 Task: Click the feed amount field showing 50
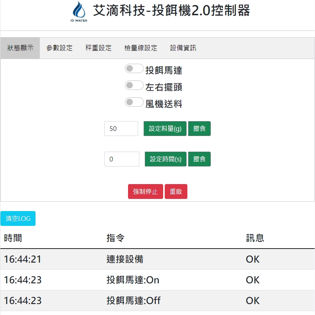pyautogui.click(x=121, y=129)
